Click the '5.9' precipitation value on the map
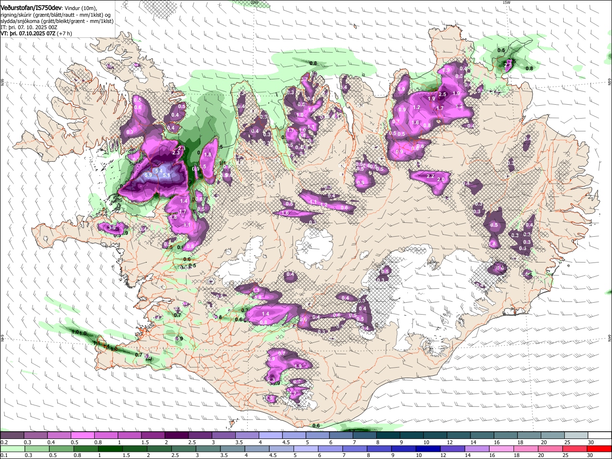Viewport: 612px width, 459px height. tap(148, 175)
